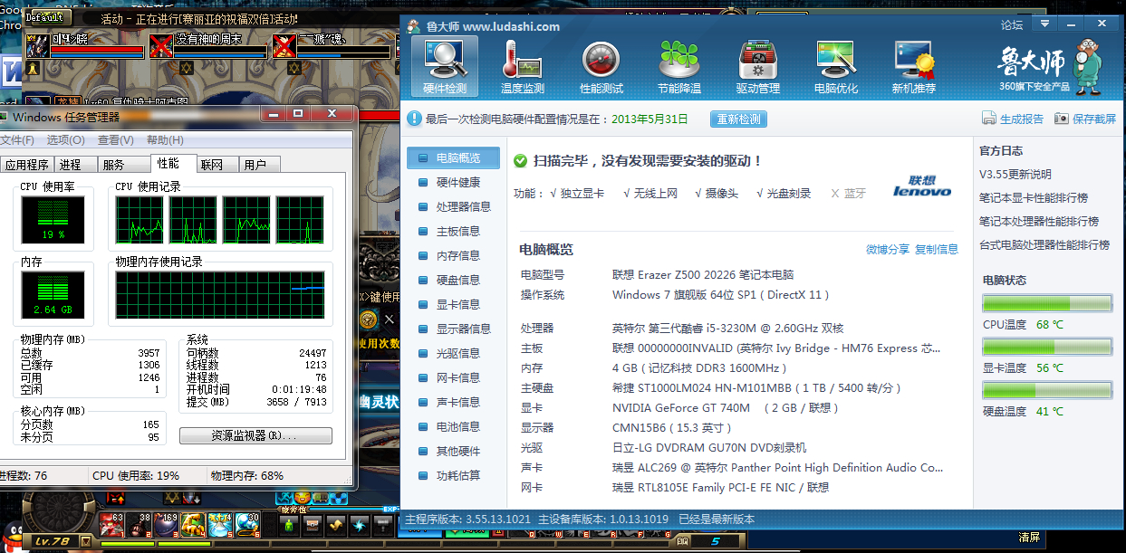Screen dimensions: 1126x553
Task: Open the 帮助(H) menu in Task Manager
Action: (x=165, y=140)
